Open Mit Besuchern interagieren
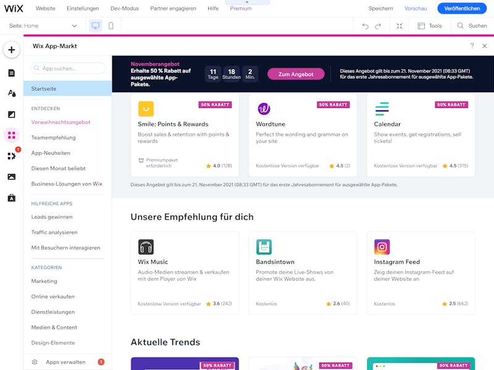494x370 pixels. [66, 248]
